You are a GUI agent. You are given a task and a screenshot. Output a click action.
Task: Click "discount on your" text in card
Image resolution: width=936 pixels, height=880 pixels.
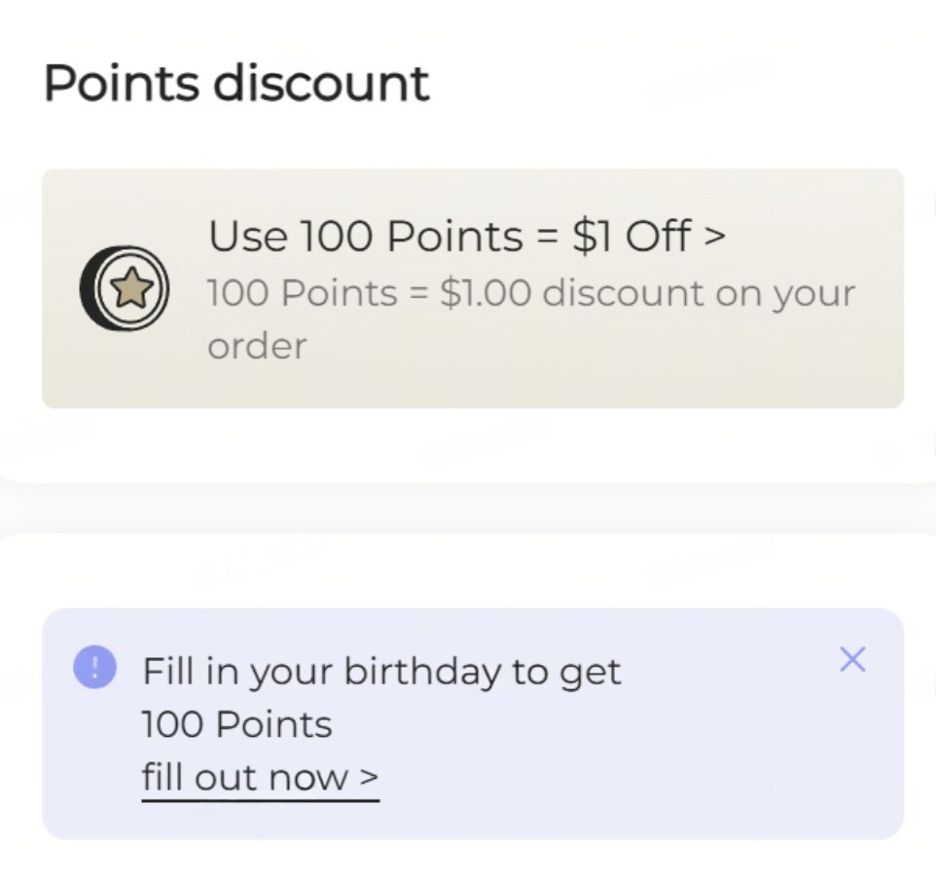[x=699, y=293]
